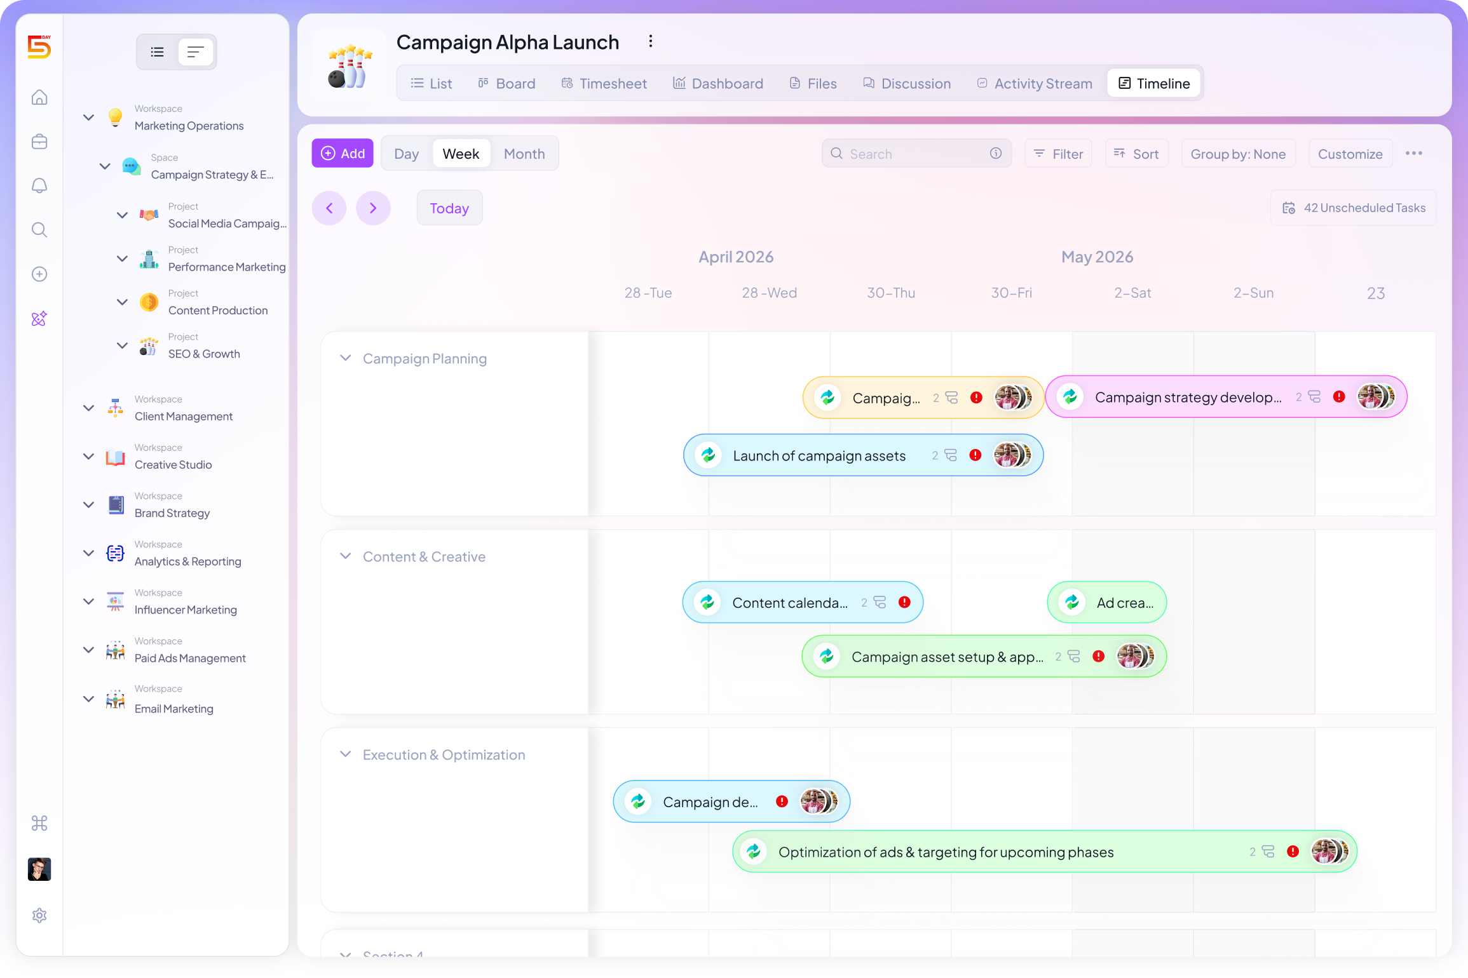Open the user profile avatar in left rail
The image size is (1468, 978).
39,869
